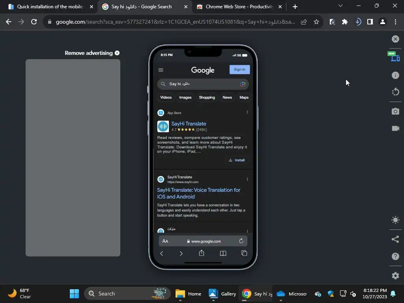Open more options for the App Store result

[247, 112]
